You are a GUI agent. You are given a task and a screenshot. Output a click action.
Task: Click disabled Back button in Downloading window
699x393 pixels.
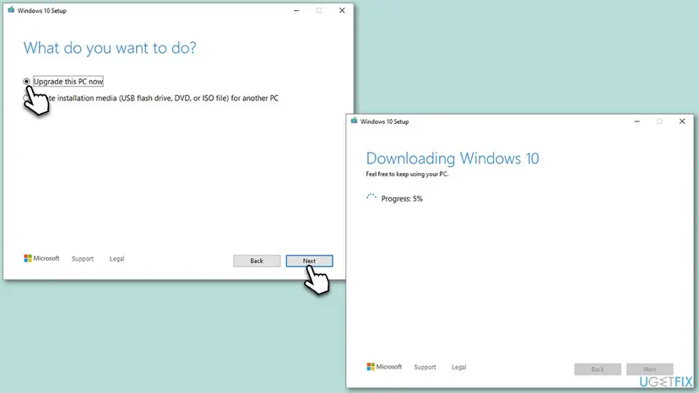click(598, 369)
